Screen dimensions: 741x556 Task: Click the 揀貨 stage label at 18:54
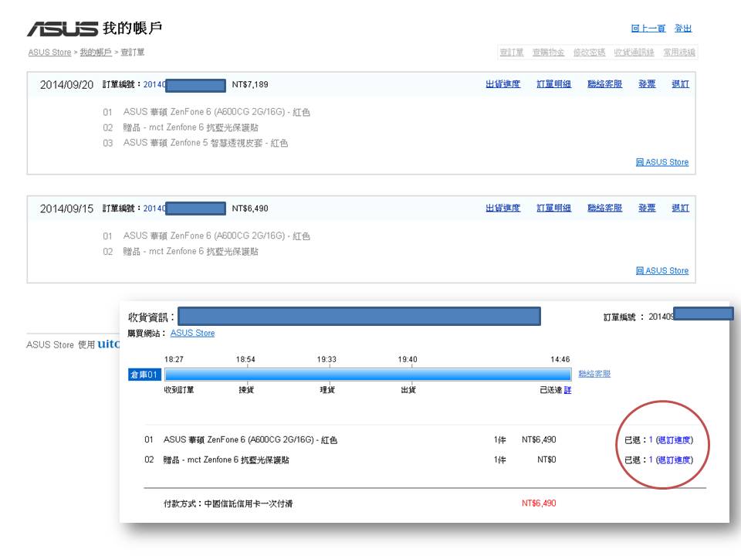click(x=246, y=390)
